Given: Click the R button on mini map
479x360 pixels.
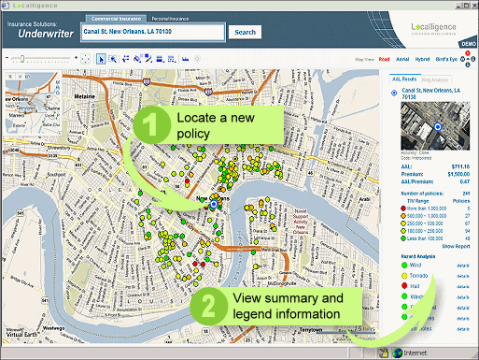Looking at the screenshot, I should (10, 77).
